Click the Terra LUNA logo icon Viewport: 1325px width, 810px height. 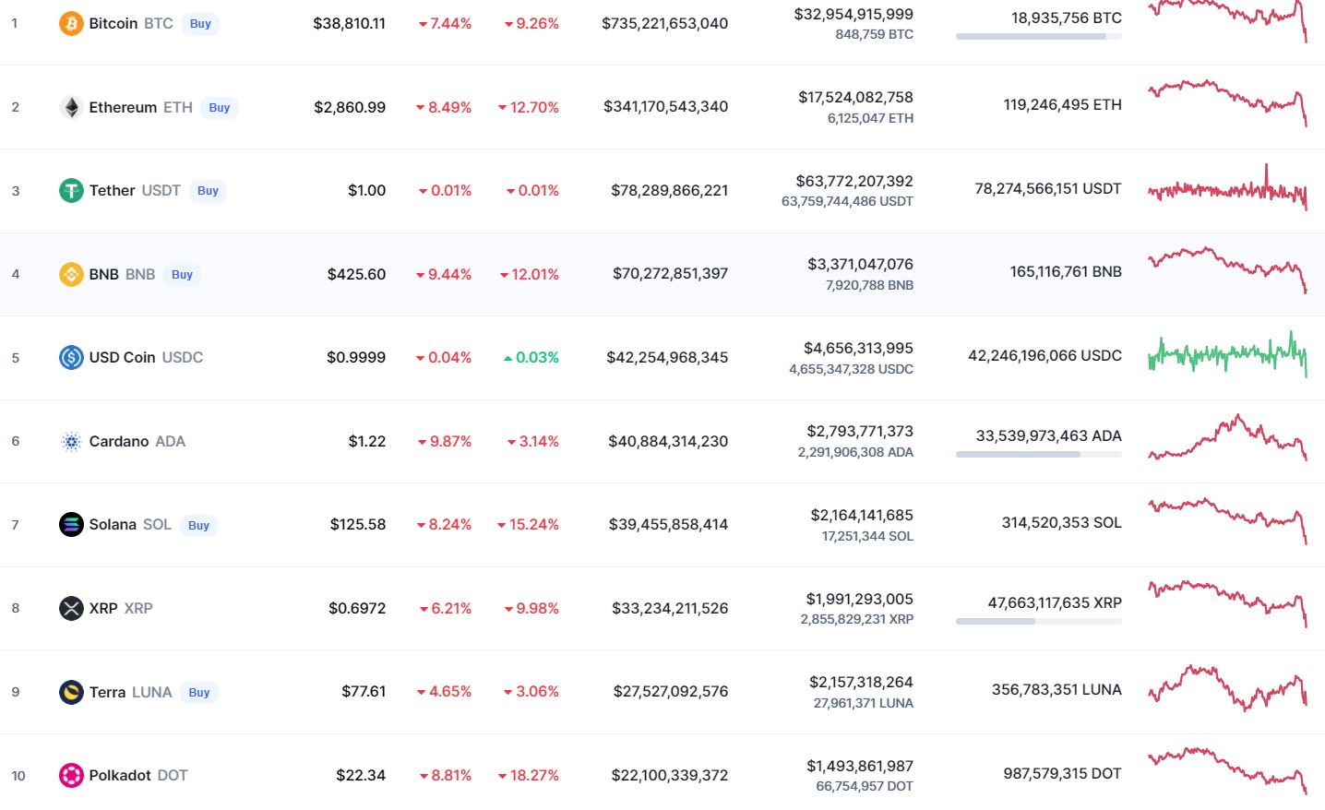[x=71, y=691]
